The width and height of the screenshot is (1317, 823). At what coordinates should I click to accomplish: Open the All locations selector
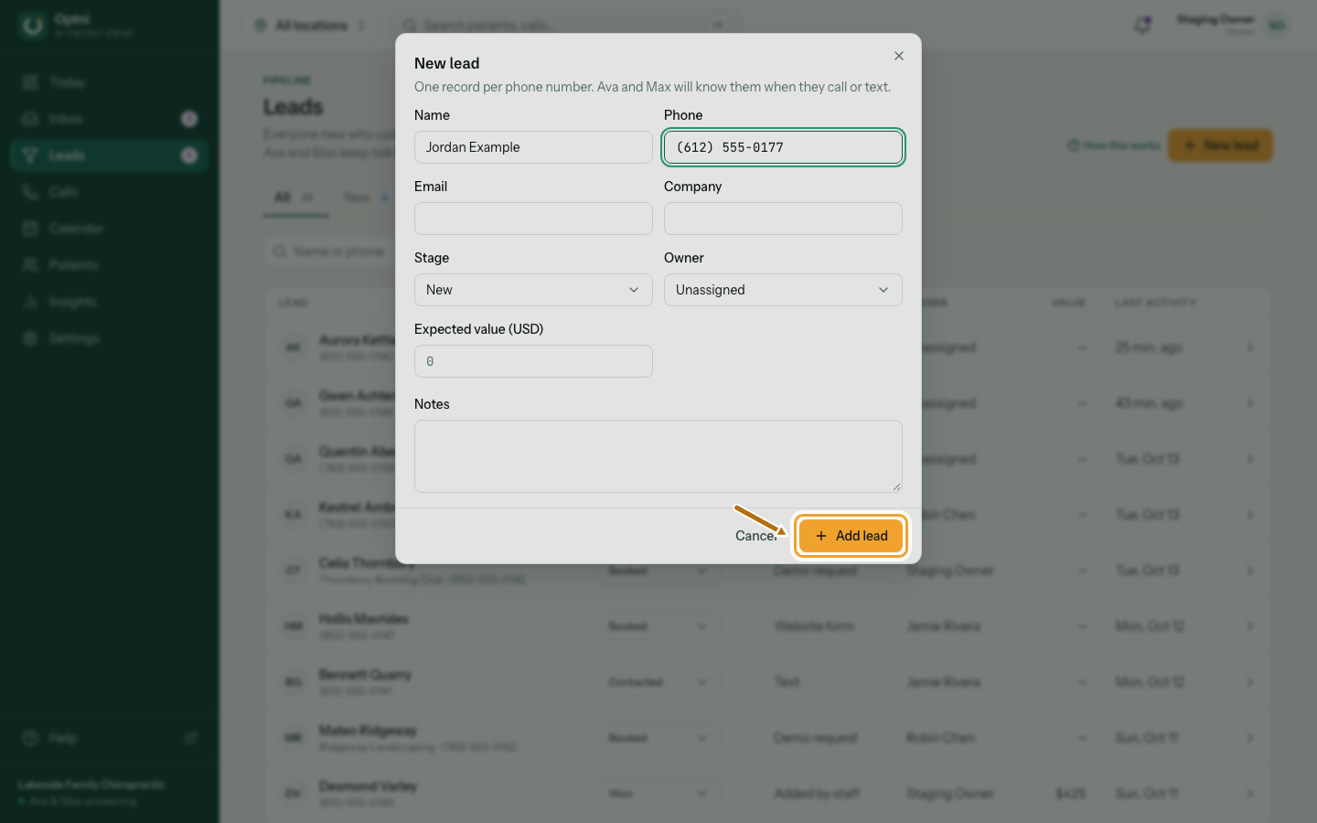[311, 26]
